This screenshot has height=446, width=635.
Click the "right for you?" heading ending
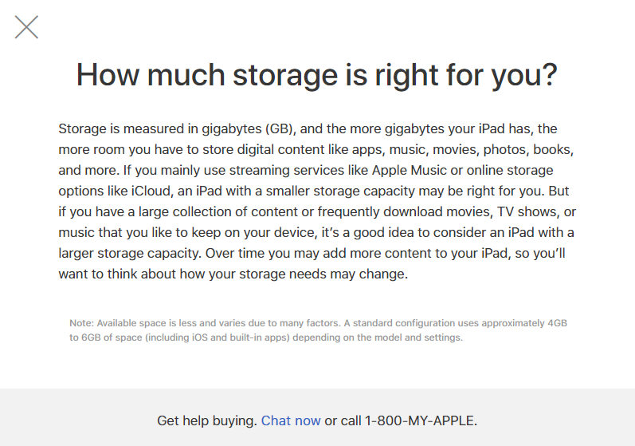(x=466, y=75)
